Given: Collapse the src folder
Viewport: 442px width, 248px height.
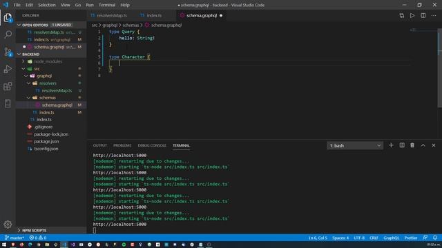Looking at the screenshot, I should (x=23, y=69).
